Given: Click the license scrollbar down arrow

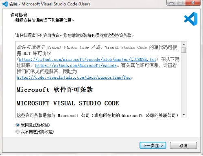Looking at the screenshot, I should pos(184,115).
